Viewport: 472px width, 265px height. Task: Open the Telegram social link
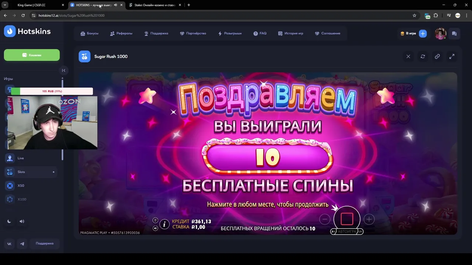tap(22, 244)
